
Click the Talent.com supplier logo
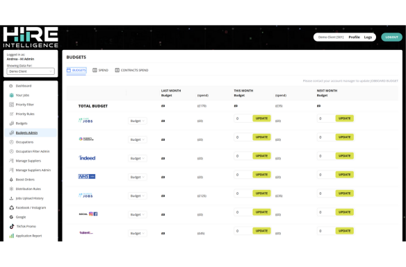pos(86,232)
